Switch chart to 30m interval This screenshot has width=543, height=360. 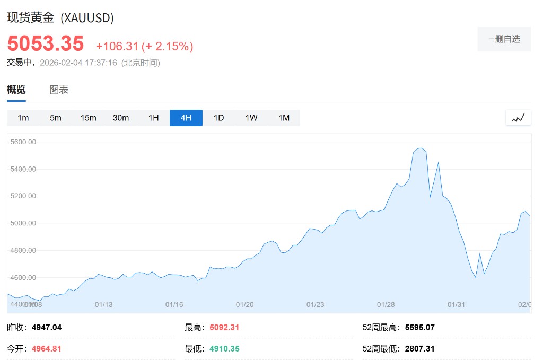coord(121,118)
